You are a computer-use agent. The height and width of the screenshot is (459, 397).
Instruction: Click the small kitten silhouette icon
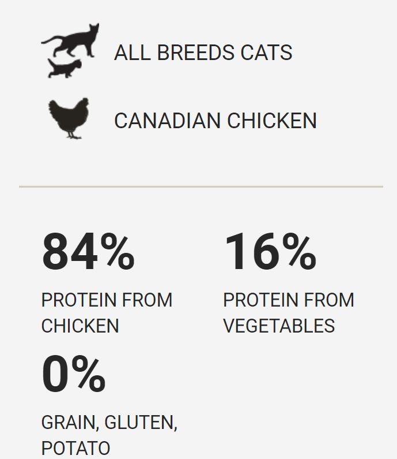click(63, 68)
